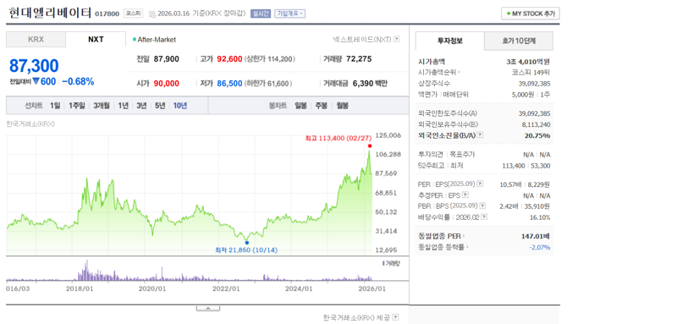
Task: Click the 배당수익률 value 16.10%
Action: pyautogui.click(x=540, y=217)
